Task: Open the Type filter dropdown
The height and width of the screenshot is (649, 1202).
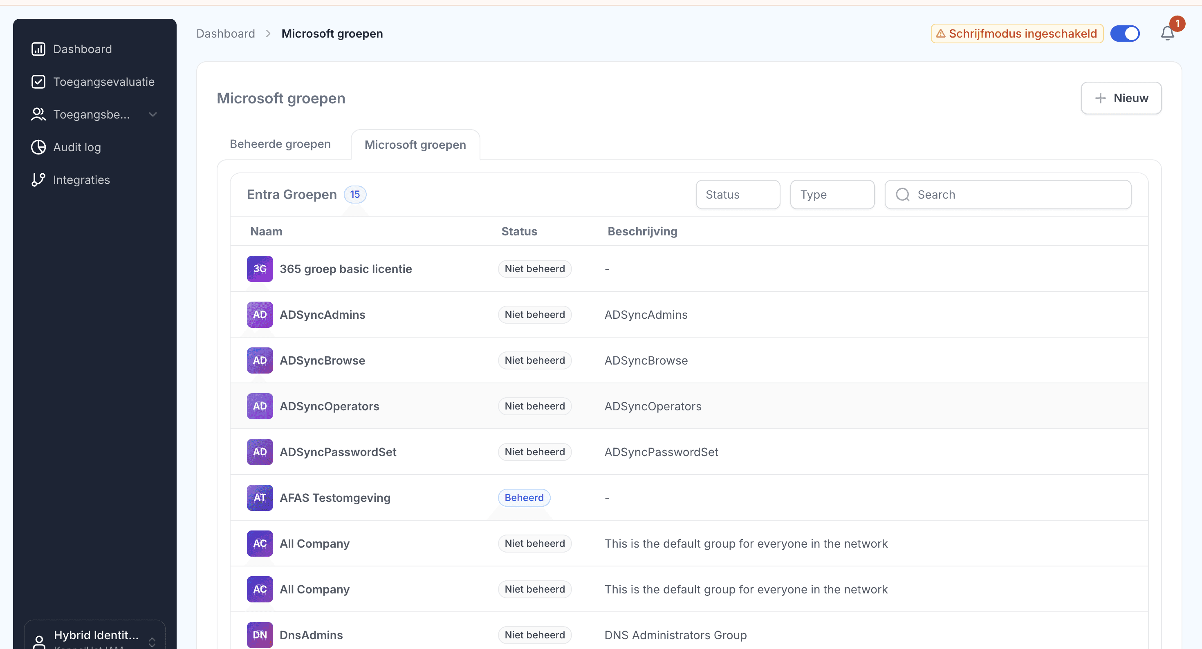Action: [832, 195]
